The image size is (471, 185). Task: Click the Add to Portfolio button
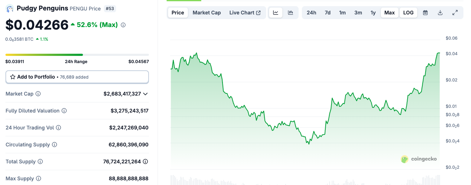[77, 77]
